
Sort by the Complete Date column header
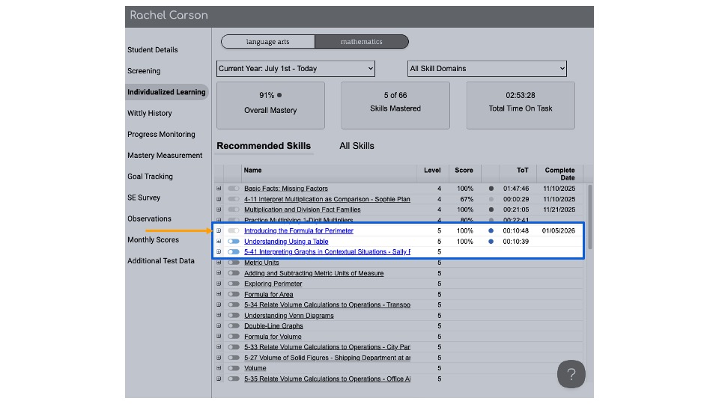click(x=559, y=174)
